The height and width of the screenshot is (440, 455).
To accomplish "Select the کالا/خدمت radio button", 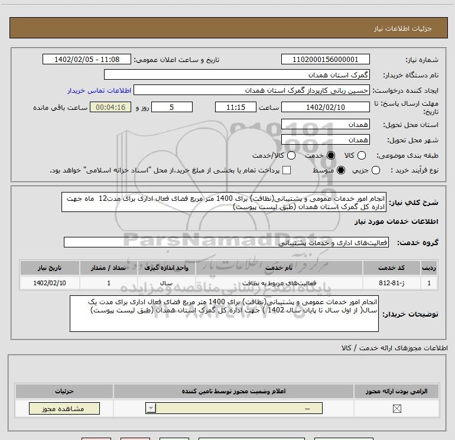I will [291, 155].
